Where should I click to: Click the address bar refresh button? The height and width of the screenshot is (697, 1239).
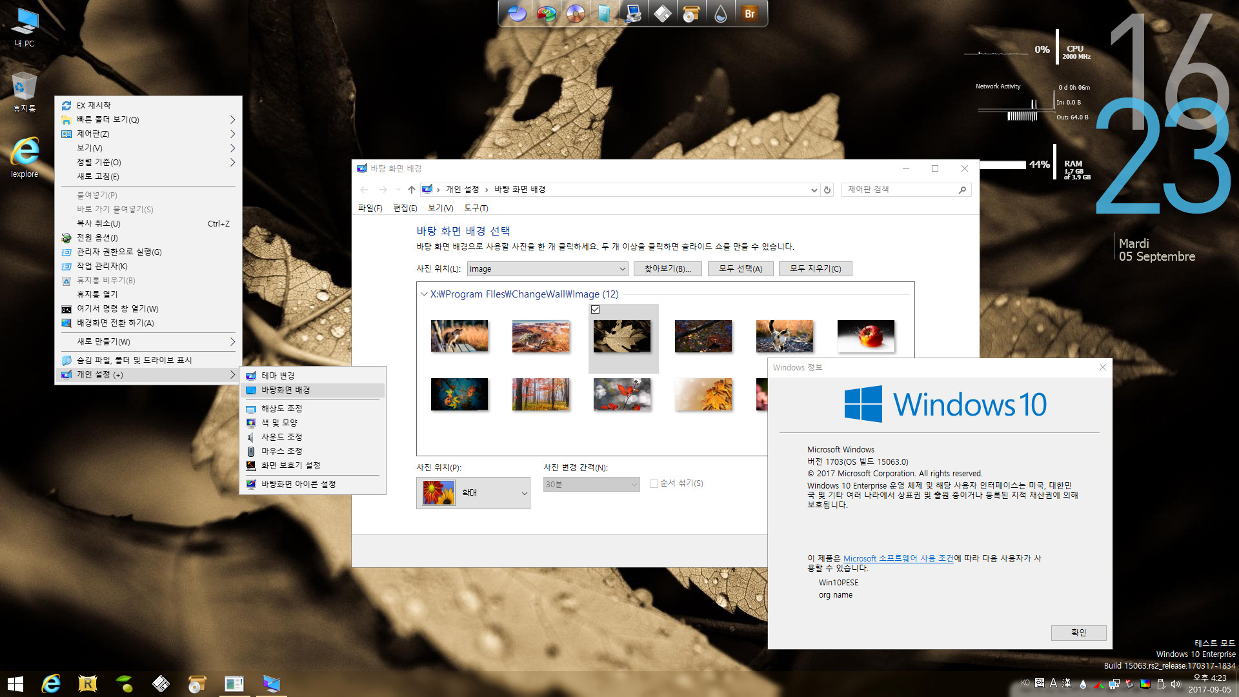pyautogui.click(x=827, y=190)
